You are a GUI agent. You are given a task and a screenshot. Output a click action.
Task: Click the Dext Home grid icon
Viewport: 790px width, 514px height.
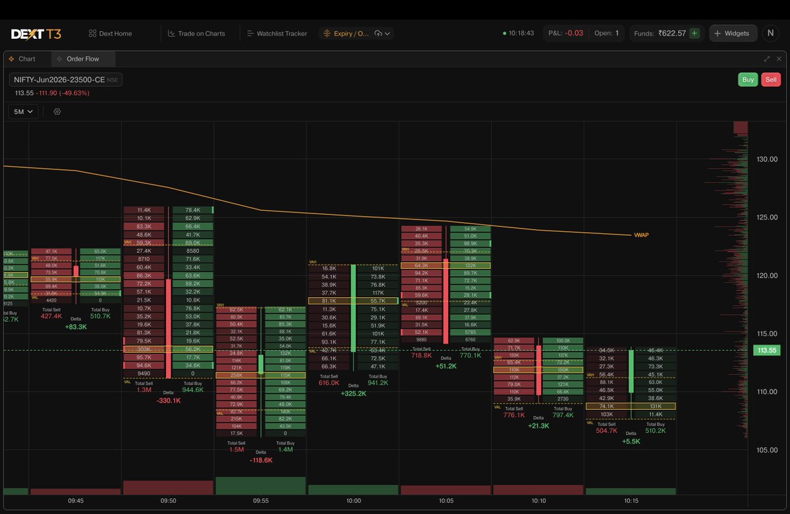pyautogui.click(x=92, y=34)
